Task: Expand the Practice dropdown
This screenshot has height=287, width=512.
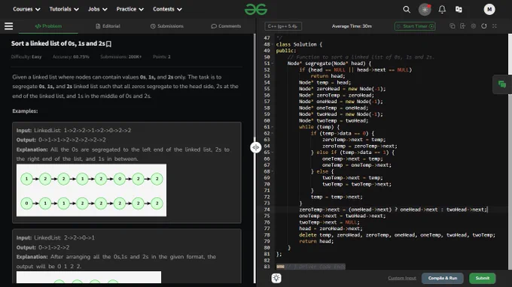Action: point(130,9)
